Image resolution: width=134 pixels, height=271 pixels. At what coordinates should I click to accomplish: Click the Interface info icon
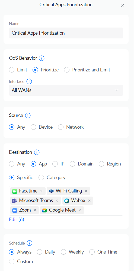click(29, 81)
